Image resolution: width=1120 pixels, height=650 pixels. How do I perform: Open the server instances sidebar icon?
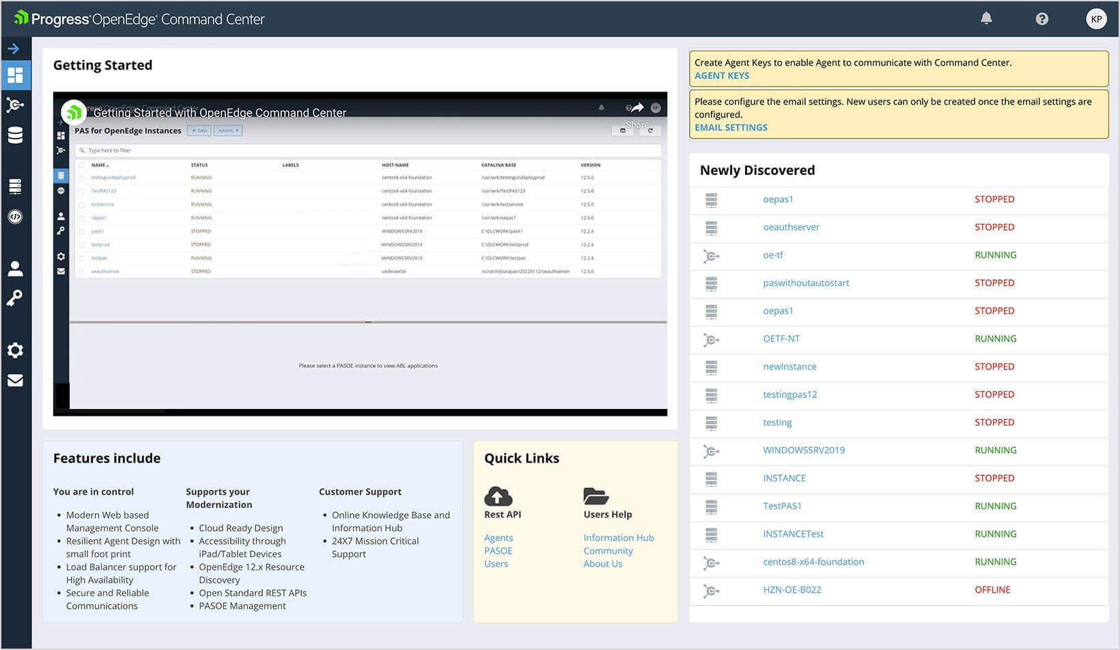pos(15,186)
